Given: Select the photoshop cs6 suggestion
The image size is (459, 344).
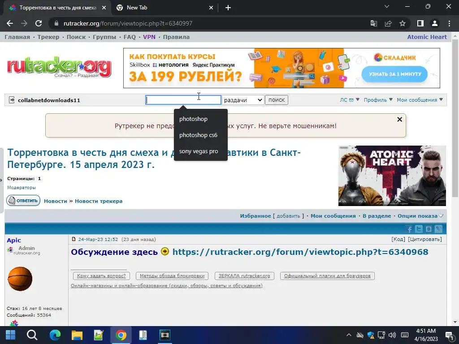Looking at the screenshot, I should coord(200,135).
